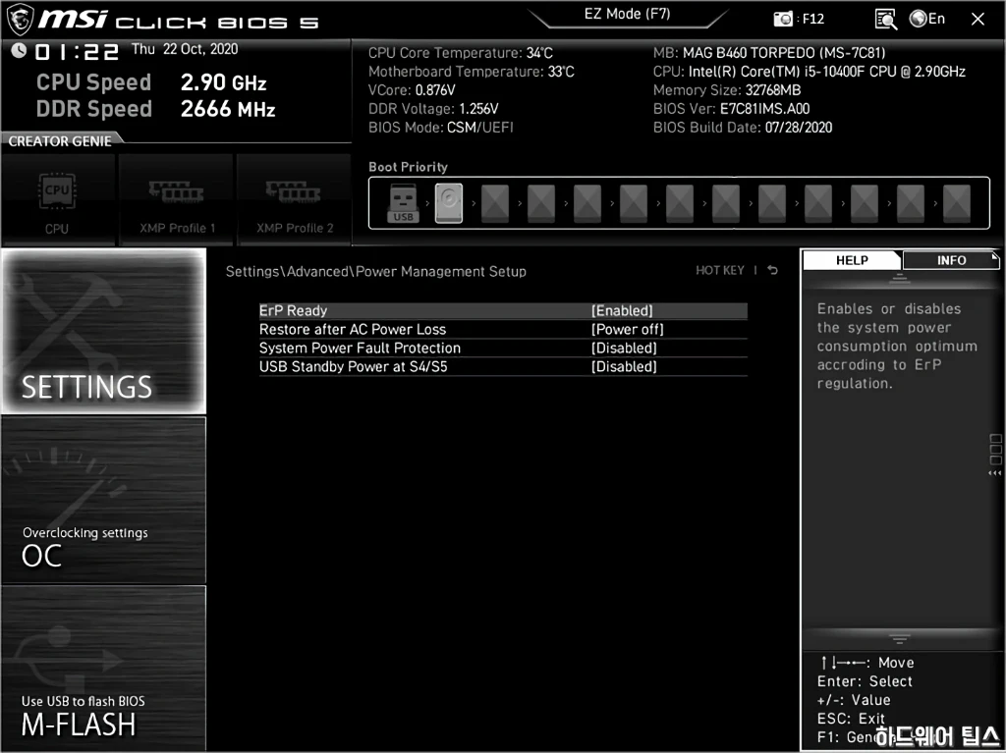1006x753 pixels.
Task: Click the DDR Speed 2666 MHz readout
Action: coord(156,109)
